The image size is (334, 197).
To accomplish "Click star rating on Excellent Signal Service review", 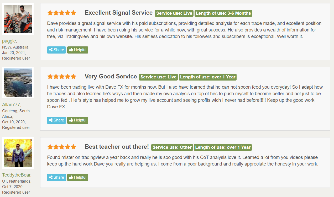I will [x=62, y=13].
